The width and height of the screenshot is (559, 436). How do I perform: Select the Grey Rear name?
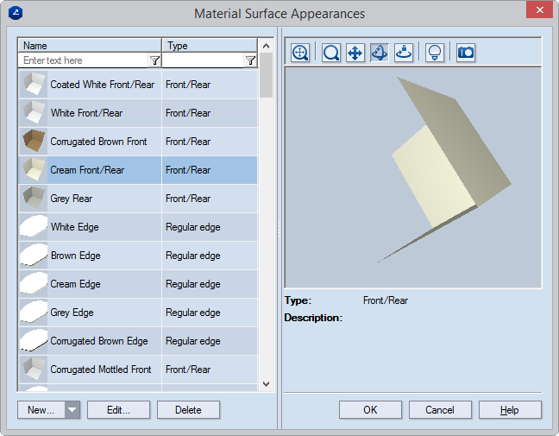[72, 199]
